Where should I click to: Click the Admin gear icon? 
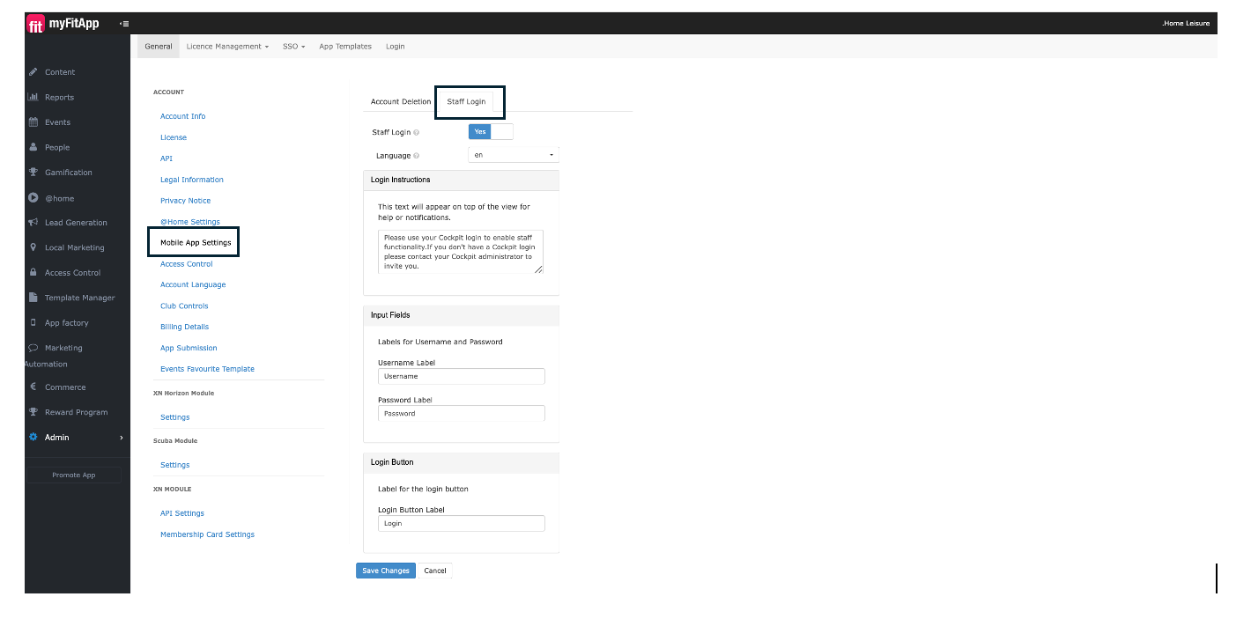[x=33, y=438]
